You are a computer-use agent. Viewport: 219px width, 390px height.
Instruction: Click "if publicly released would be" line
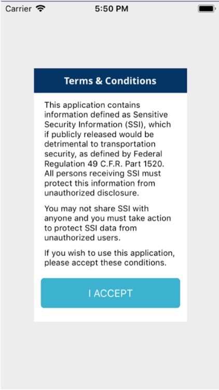pos(99,134)
